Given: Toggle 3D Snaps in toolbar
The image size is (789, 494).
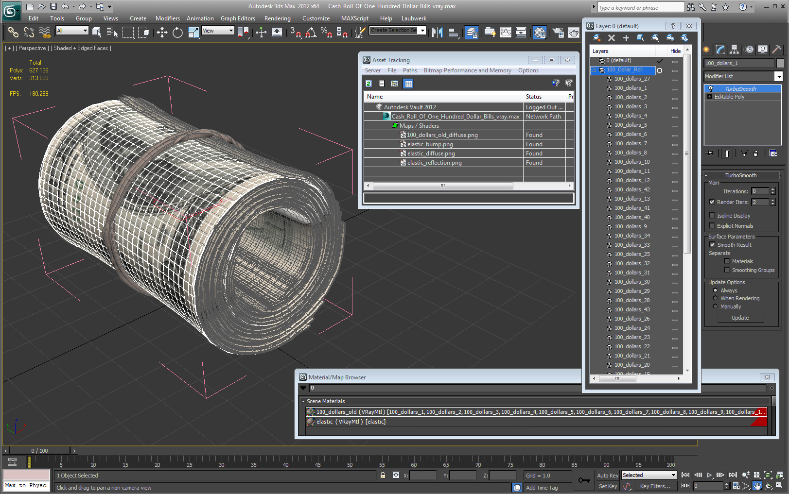Looking at the screenshot, I should [296, 32].
